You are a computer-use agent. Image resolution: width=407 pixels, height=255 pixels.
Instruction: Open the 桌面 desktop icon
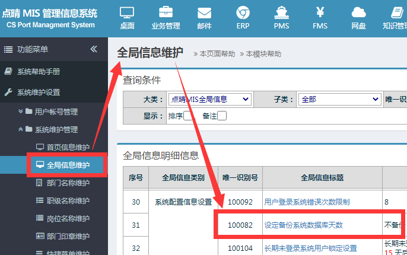127,17
